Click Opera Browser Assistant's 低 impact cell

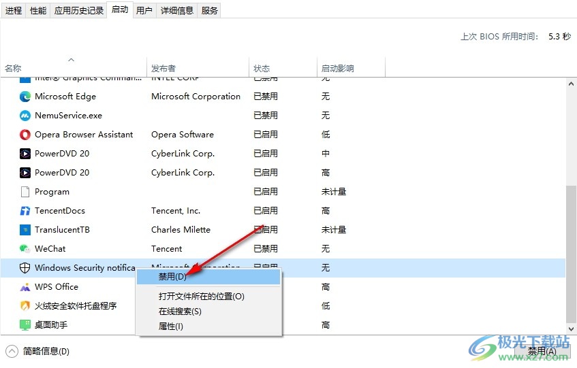(326, 135)
